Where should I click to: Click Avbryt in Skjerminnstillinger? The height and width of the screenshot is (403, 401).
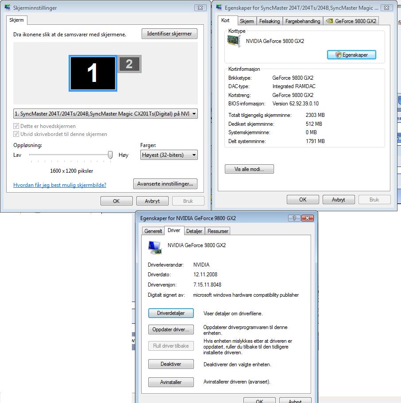[x=152, y=201]
